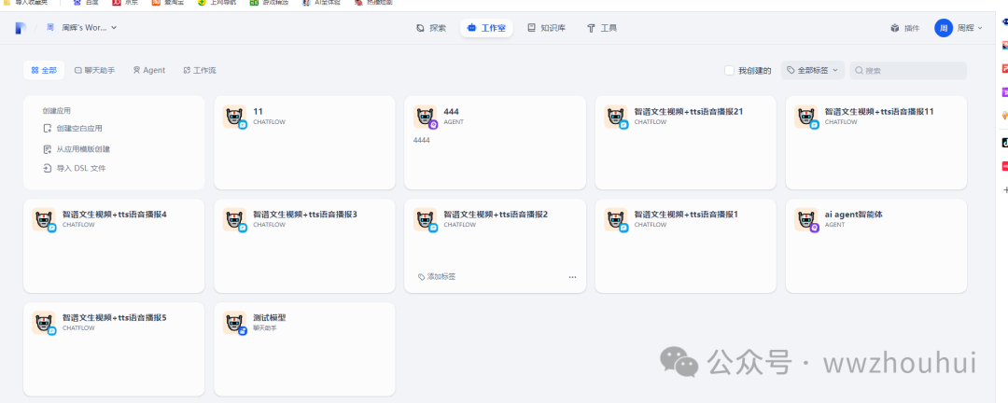Click the 测试模型 app robot icon
The image size is (1008, 403).
click(x=235, y=323)
